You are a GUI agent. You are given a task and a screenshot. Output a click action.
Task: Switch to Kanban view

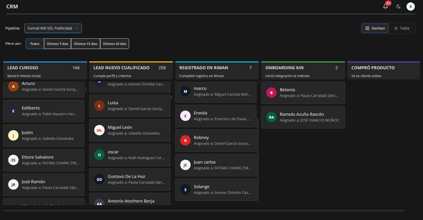375,28
